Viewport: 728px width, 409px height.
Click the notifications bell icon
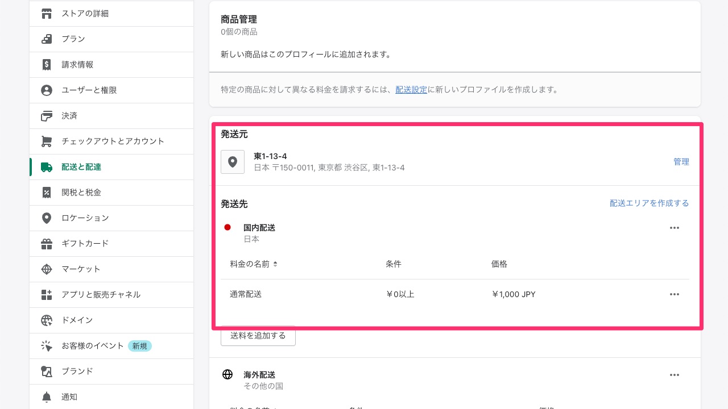47,397
